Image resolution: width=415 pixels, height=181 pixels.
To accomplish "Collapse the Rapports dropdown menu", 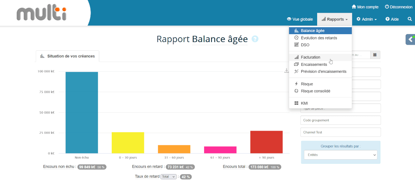I will click(334, 19).
